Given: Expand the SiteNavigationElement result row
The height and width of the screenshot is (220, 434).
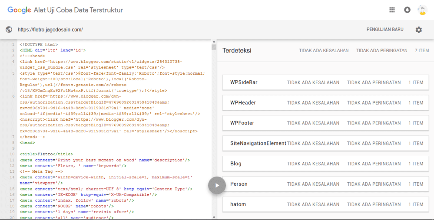Looking at the screenshot, I should [x=325, y=143].
